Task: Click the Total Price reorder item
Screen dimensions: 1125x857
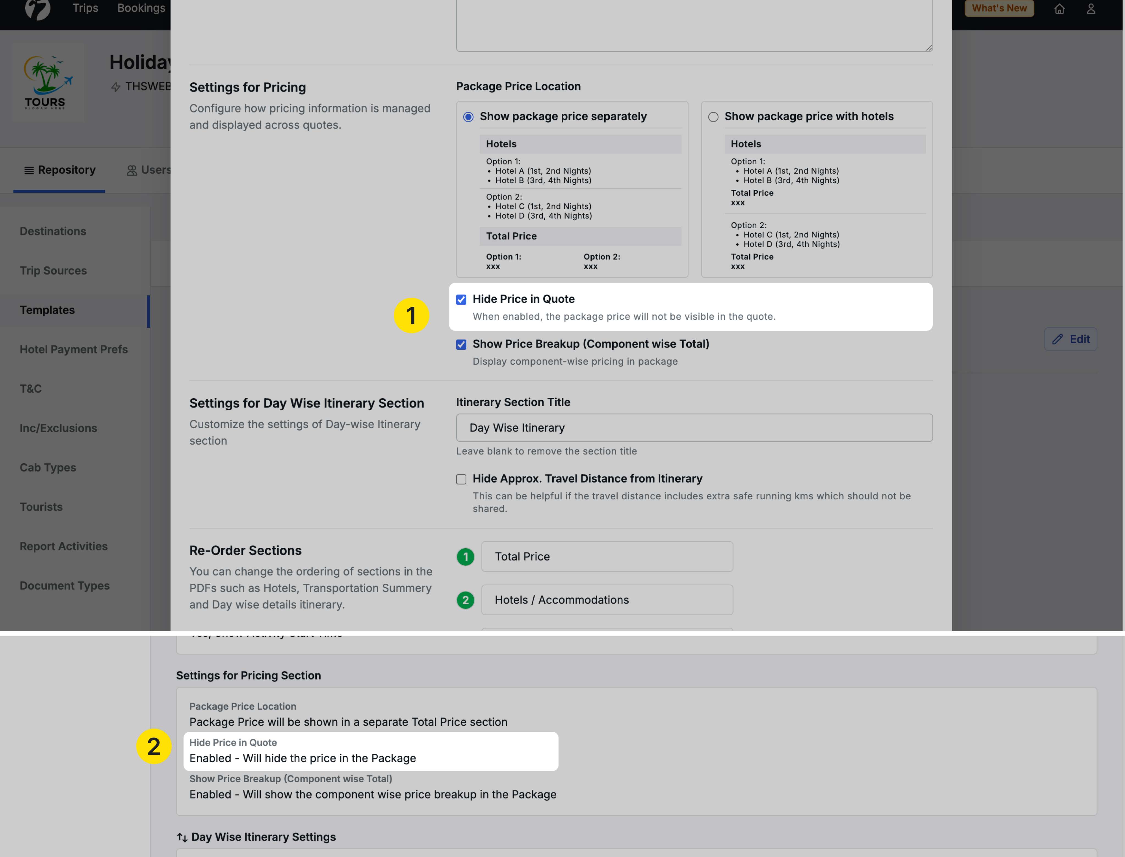Action: point(607,557)
